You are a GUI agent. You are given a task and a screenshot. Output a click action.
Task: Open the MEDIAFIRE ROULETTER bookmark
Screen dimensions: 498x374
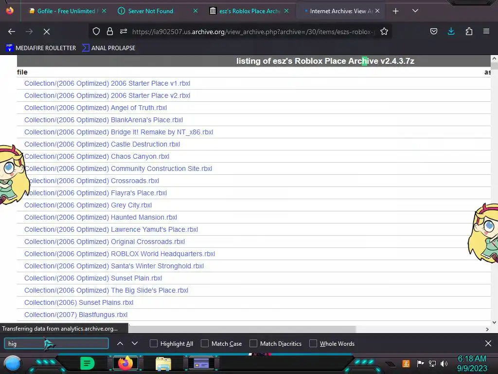point(41,48)
